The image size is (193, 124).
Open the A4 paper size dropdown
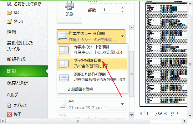91,104
